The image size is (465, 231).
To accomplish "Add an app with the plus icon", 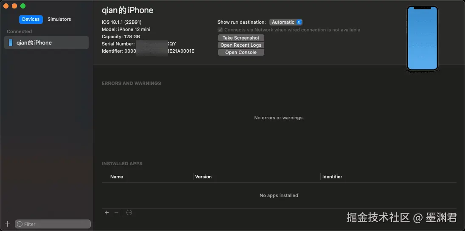I will [107, 213].
